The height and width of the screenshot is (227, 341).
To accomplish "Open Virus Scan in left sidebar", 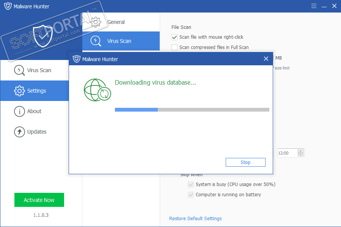I will (x=35, y=70).
